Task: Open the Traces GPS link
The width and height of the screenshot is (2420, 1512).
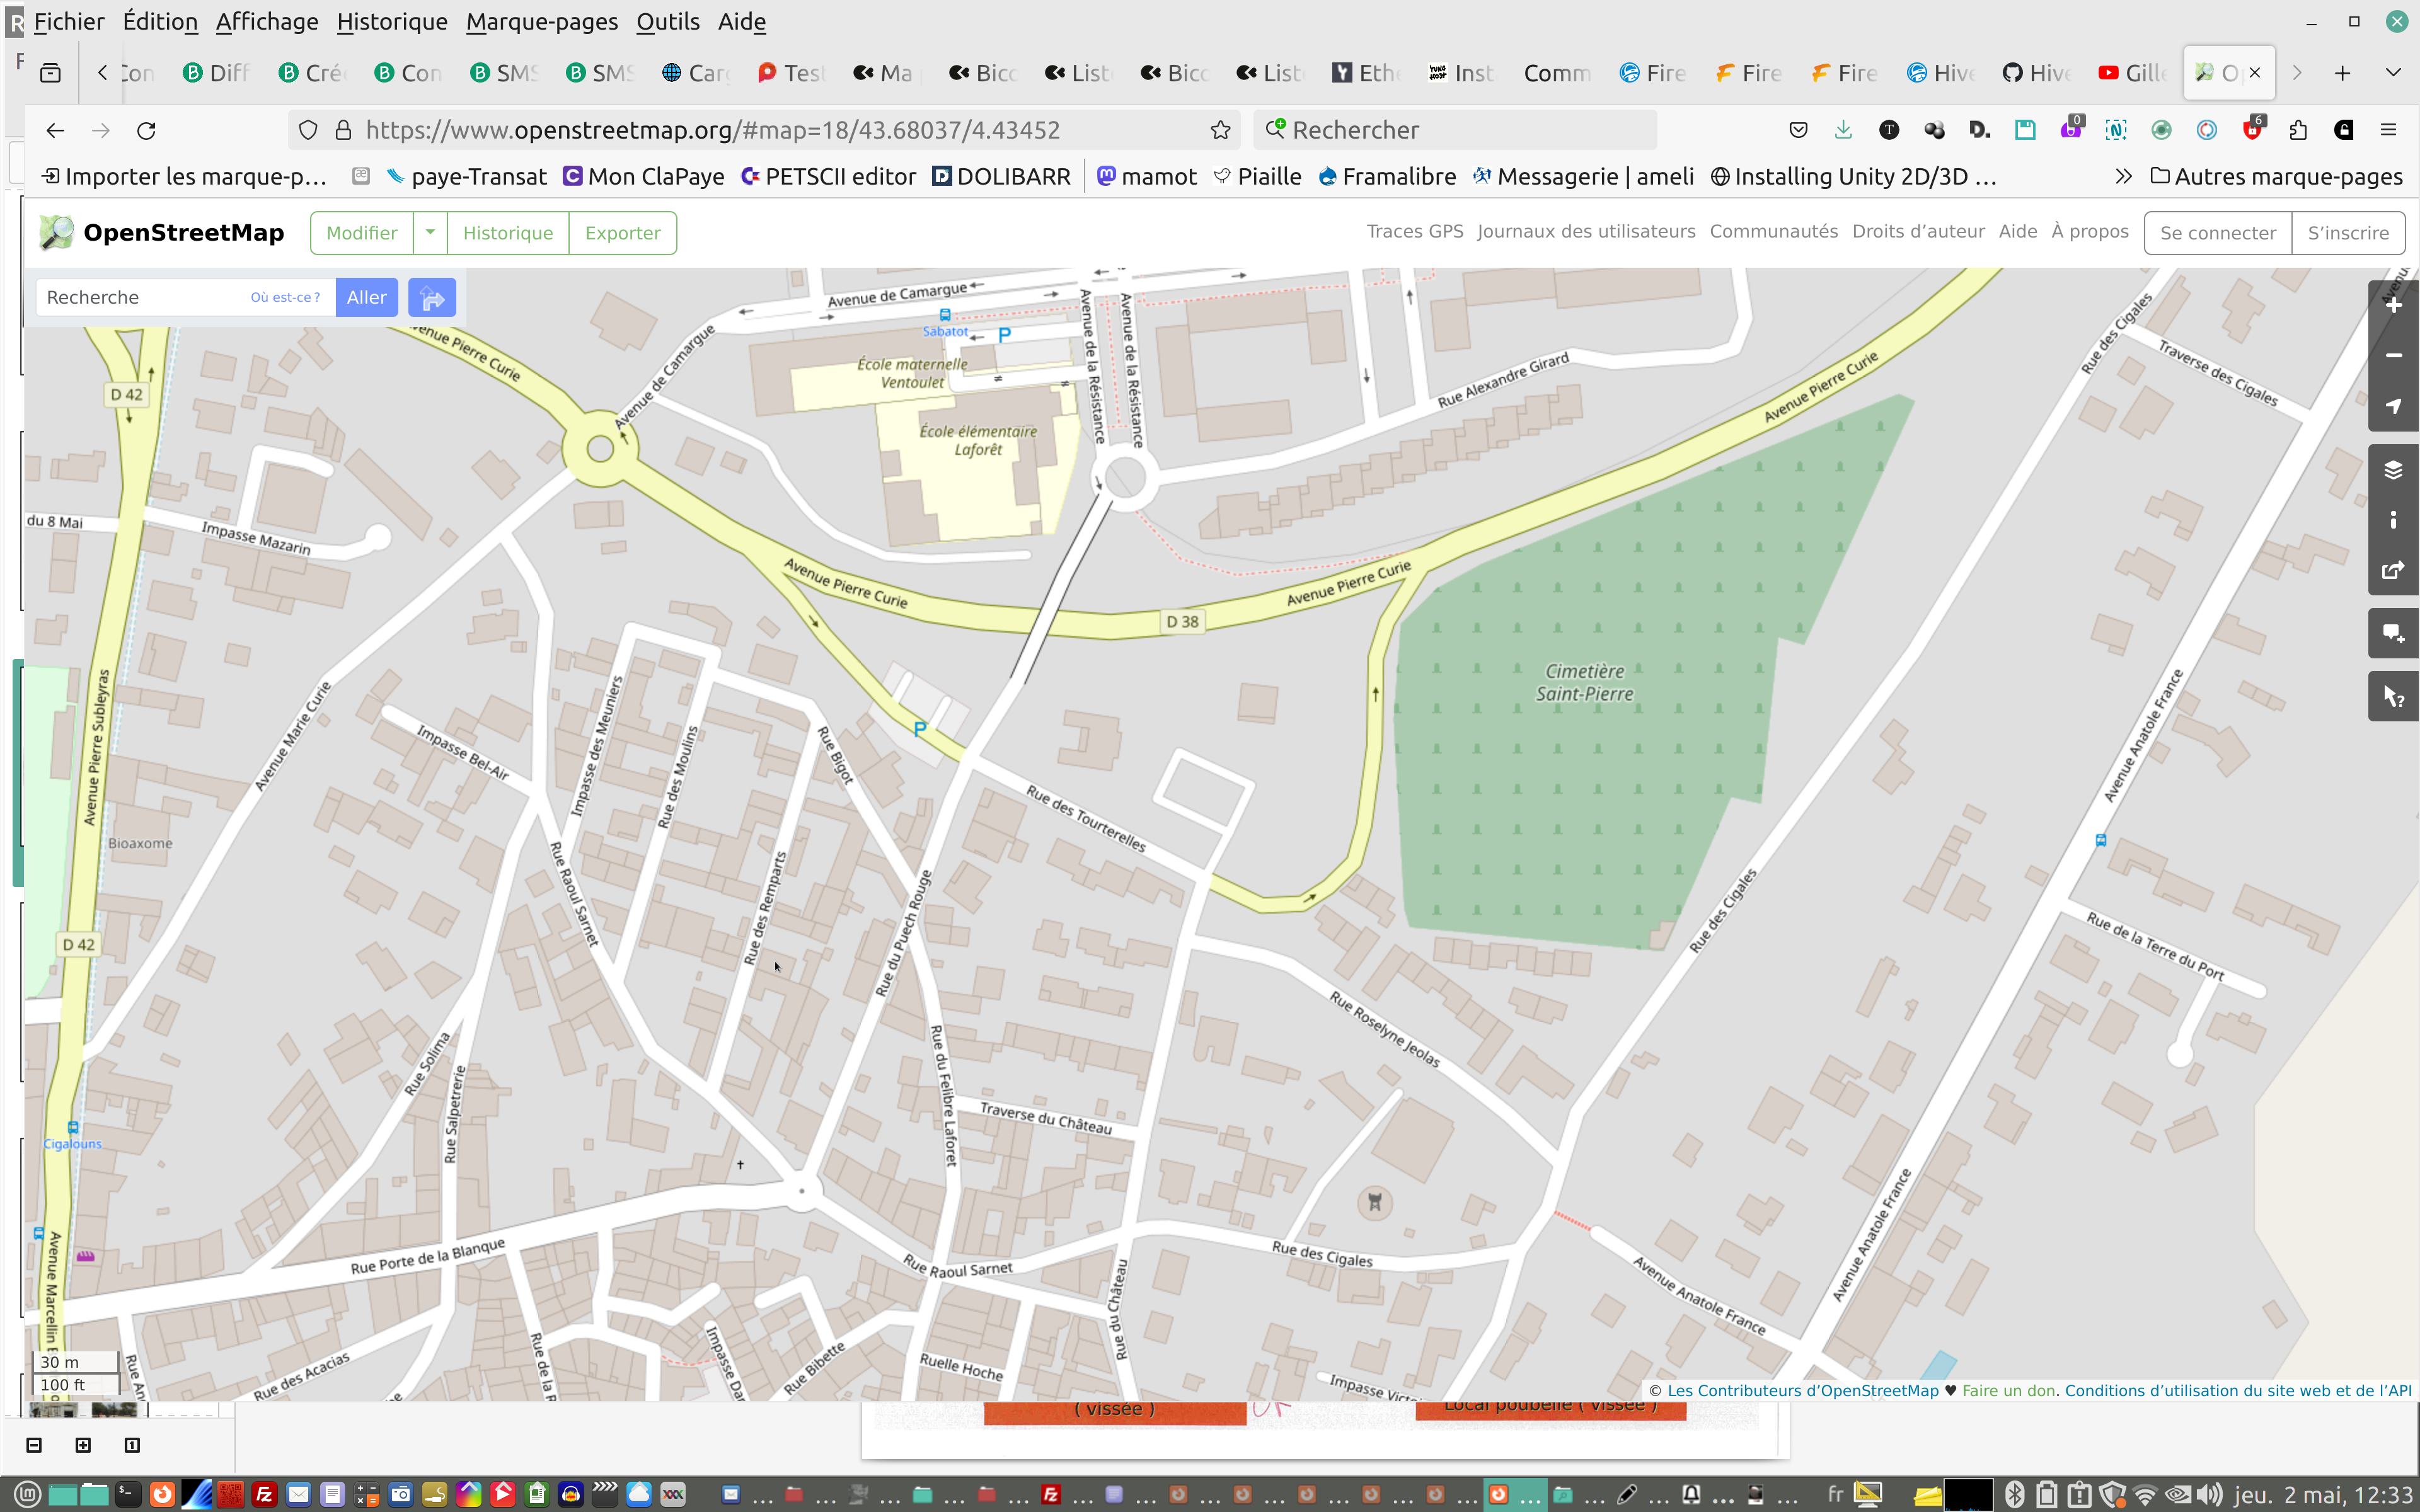Action: click(x=1414, y=231)
